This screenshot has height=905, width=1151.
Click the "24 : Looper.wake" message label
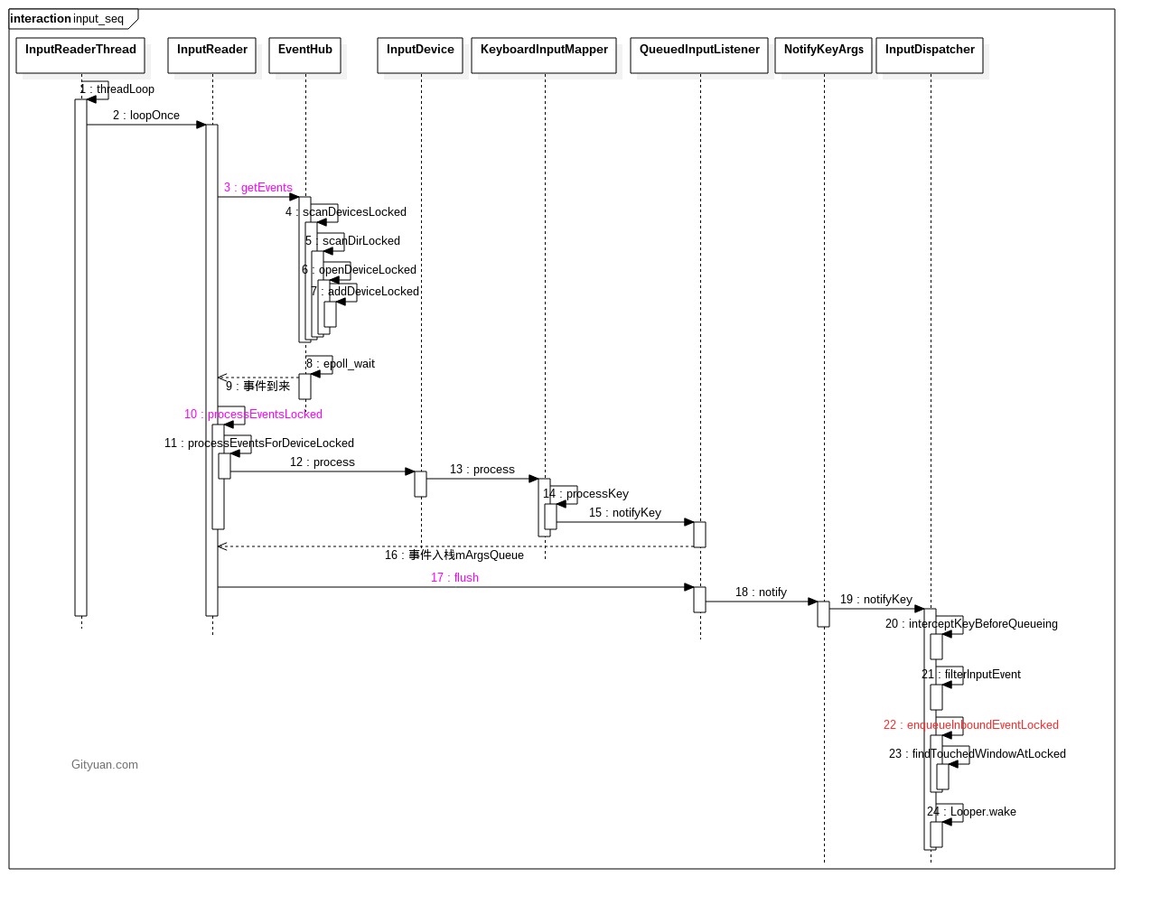coord(971,812)
